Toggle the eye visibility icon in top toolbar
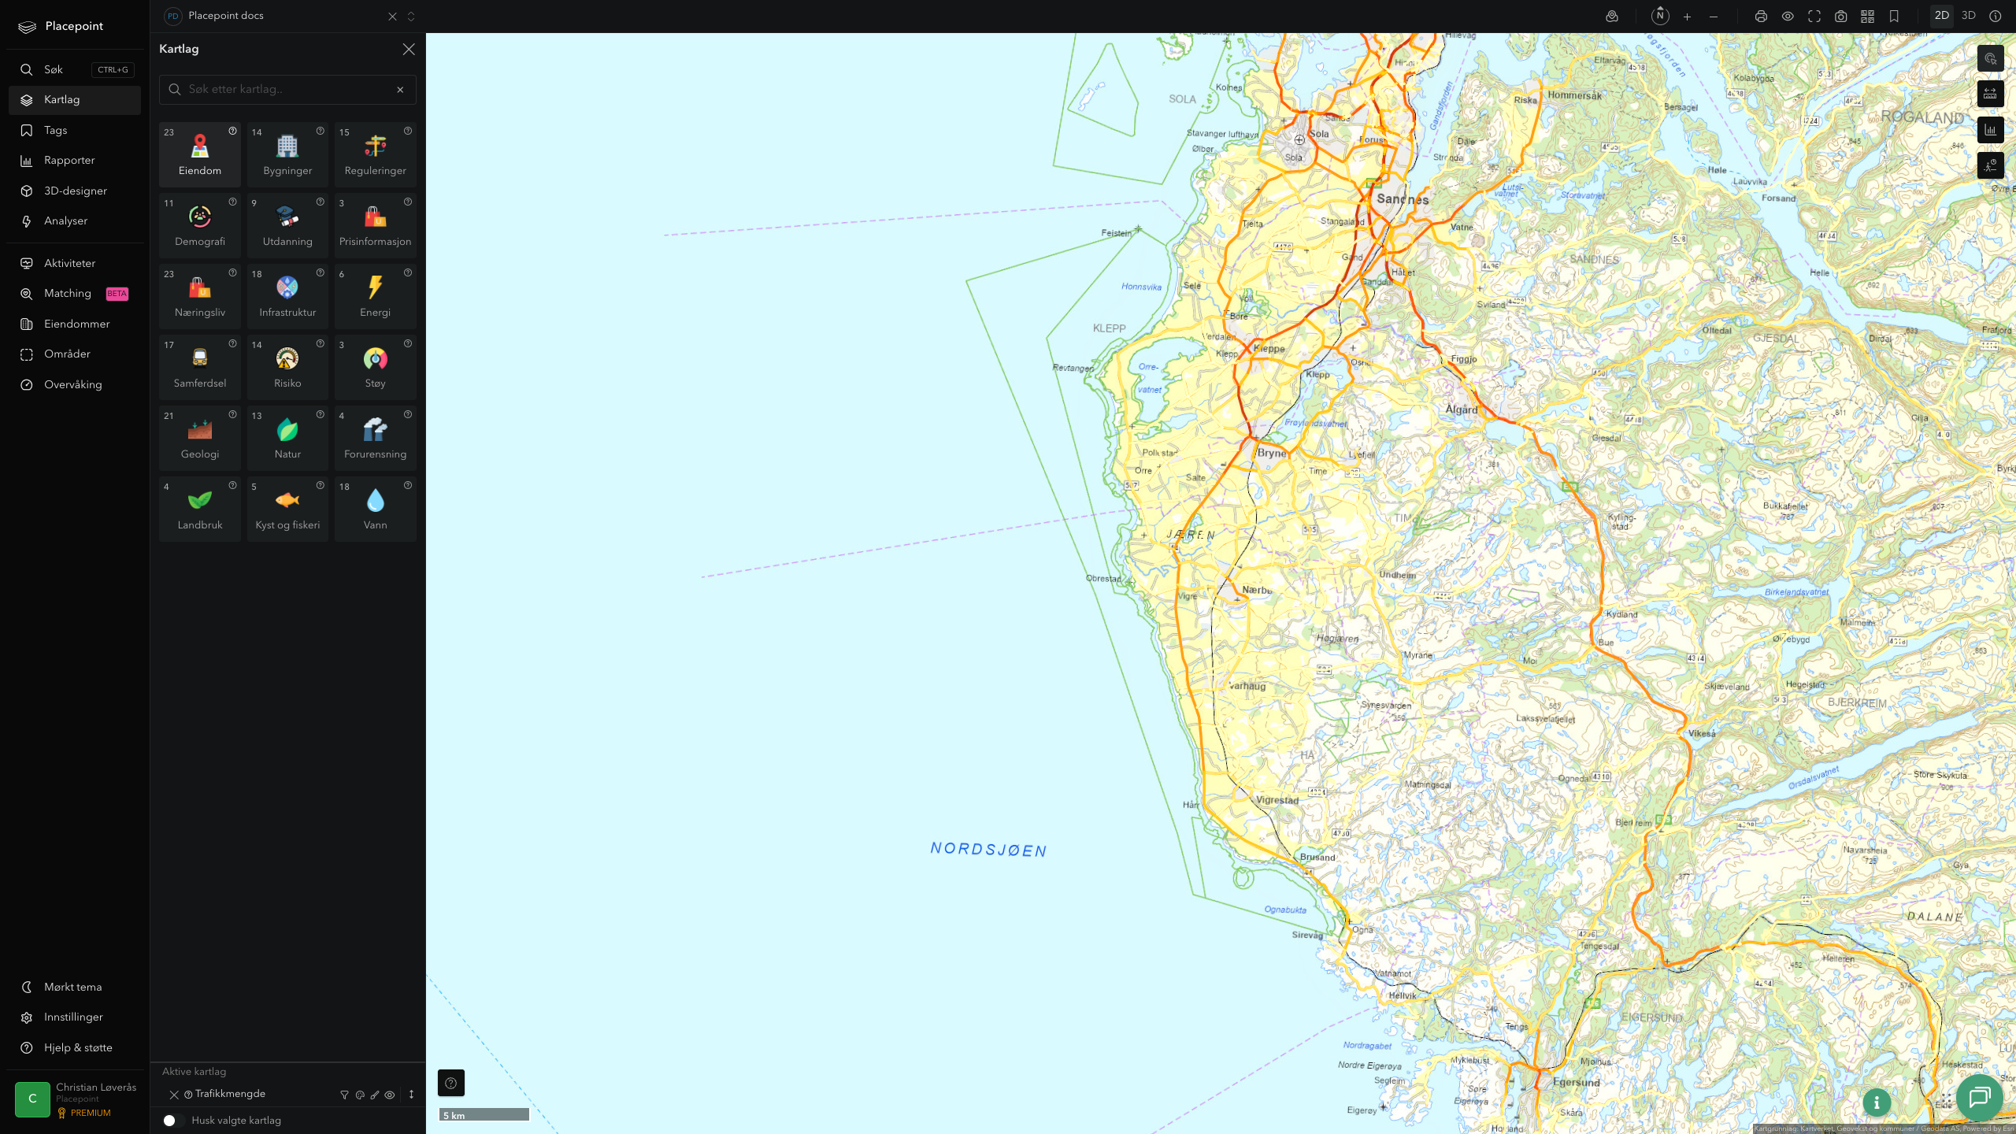 1788,16
